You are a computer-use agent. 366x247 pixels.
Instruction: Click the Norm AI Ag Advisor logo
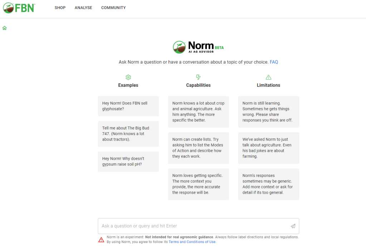click(x=198, y=47)
